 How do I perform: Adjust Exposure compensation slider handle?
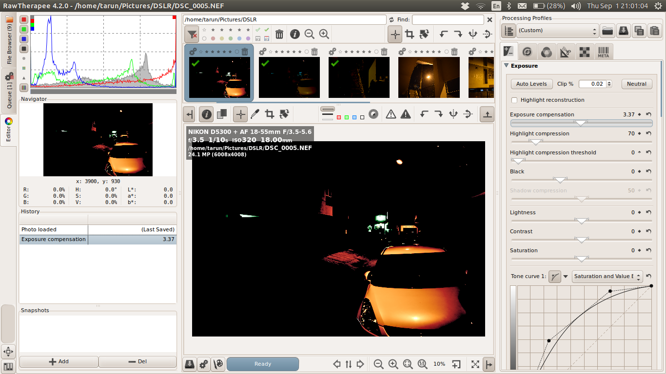point(580,123)
